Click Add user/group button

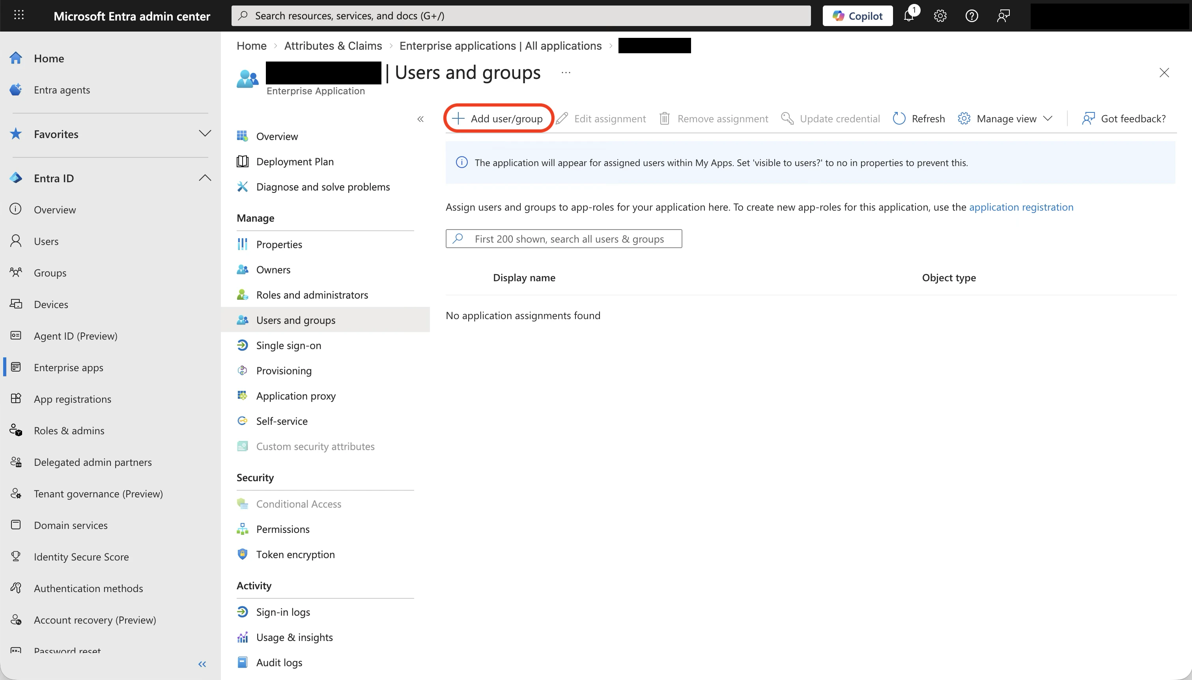point(498,119)
